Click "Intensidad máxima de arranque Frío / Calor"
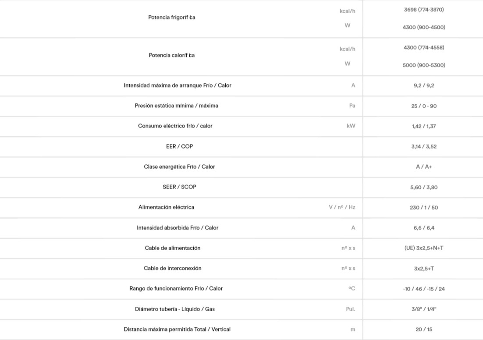 click(178, 85)
